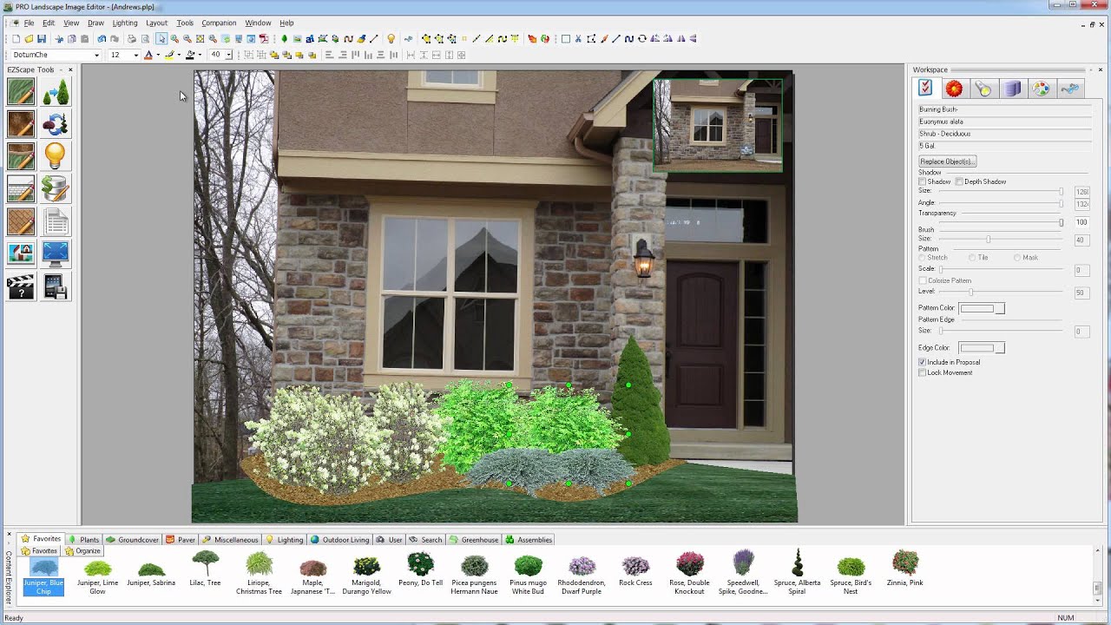Open the Companion menu
This screenshot has height=625, width=1111.
coord(219,23)
